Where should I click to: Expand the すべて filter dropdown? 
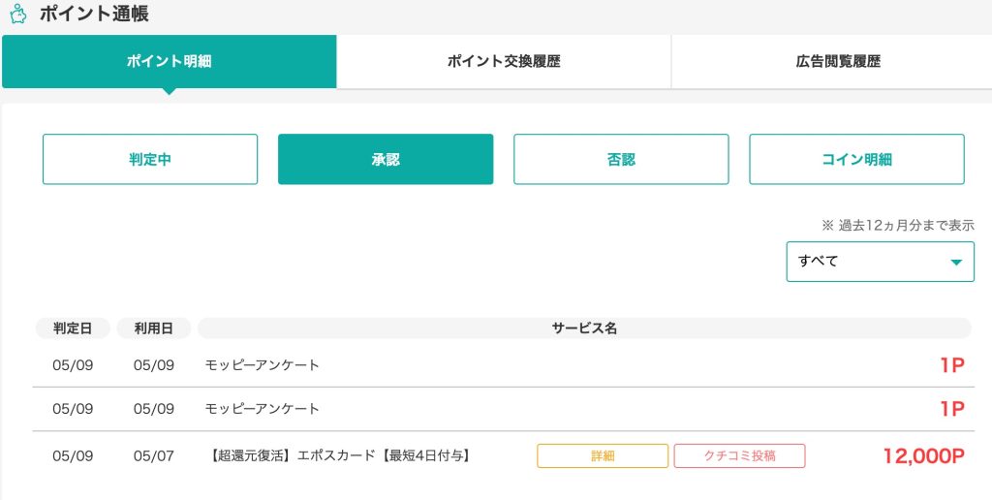coord(880,262)
